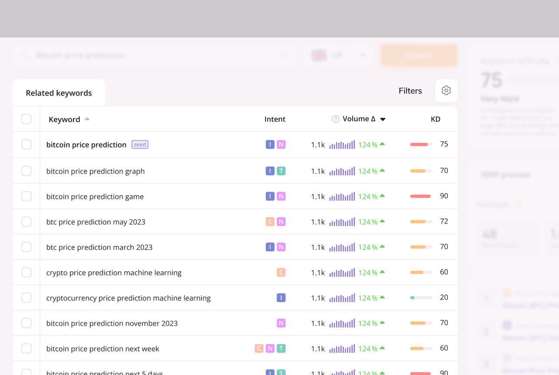The width and height of the screenshot is (559, 375).
Task: Click the I intent badge for cryptocurrency machine learning
Action: (281, 298)
